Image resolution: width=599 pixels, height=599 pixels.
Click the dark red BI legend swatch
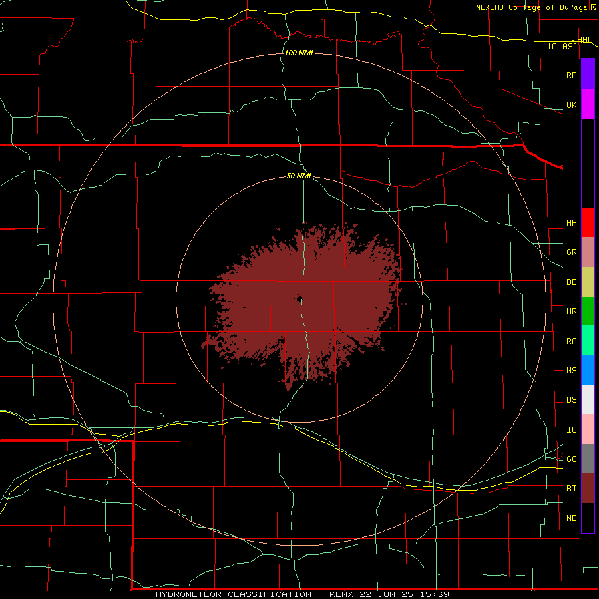pyautogui.click(x=588, y=489)
